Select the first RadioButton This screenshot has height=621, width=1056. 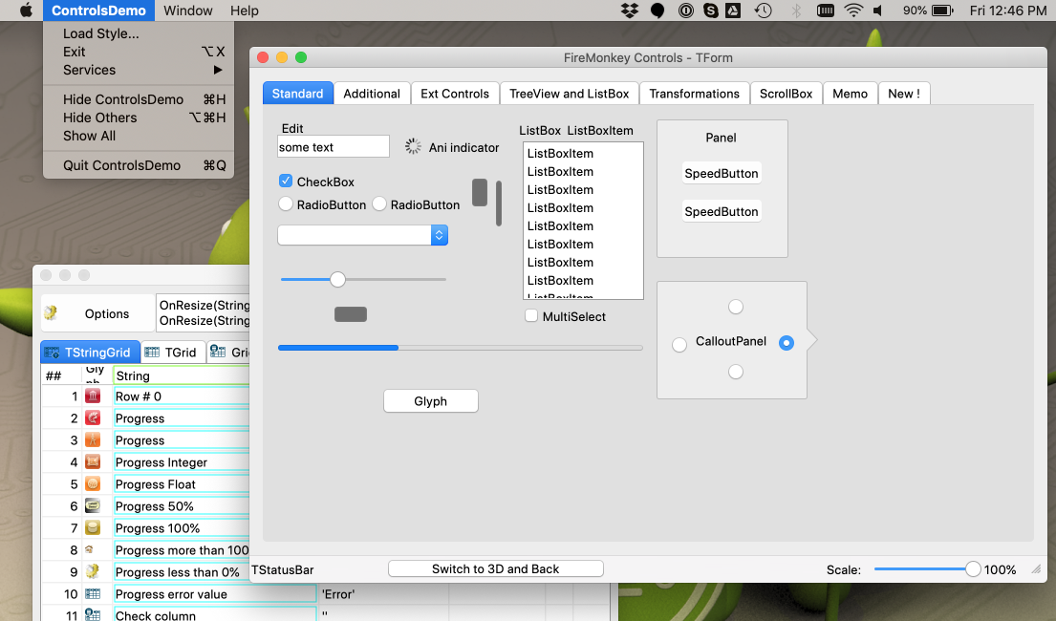pyautogui.click(x=286, y=203)
